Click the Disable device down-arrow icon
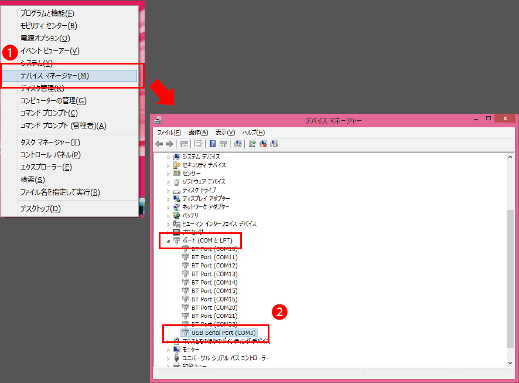This screenshot has width=519, height=383. [x=274, y=144]
